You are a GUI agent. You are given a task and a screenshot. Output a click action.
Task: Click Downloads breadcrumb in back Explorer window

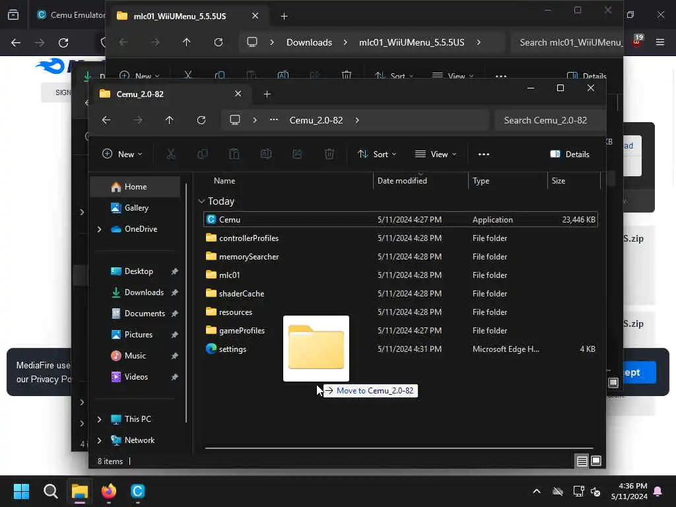[x=309, y=42]
